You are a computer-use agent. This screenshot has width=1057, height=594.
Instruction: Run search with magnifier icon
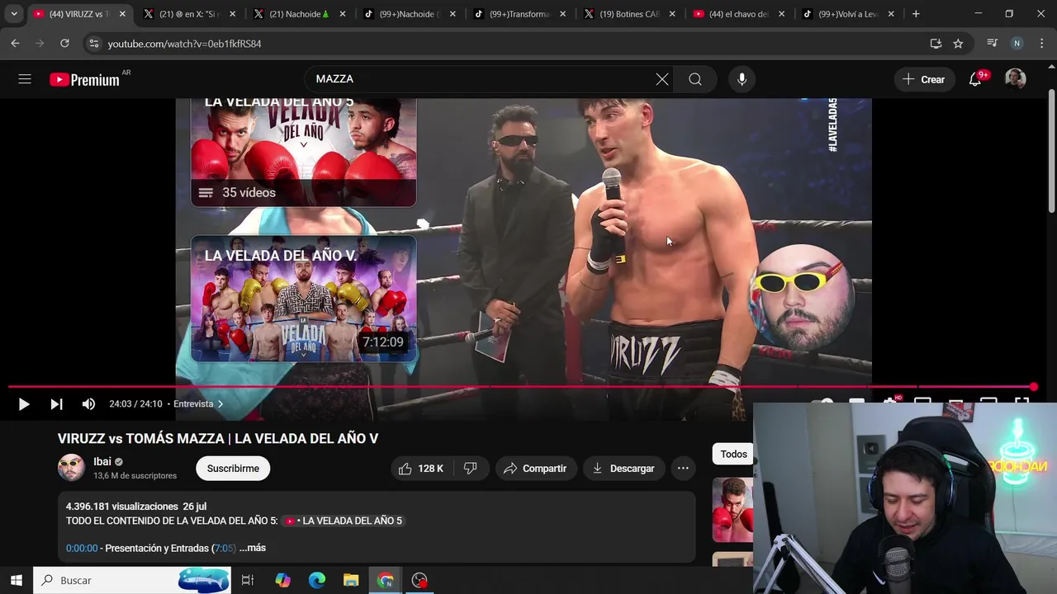tap(695, 79)
